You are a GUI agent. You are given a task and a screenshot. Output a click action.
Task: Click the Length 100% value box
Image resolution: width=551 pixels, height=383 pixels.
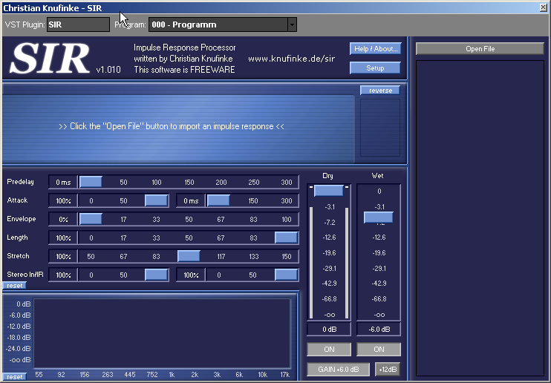coord(63,238)
